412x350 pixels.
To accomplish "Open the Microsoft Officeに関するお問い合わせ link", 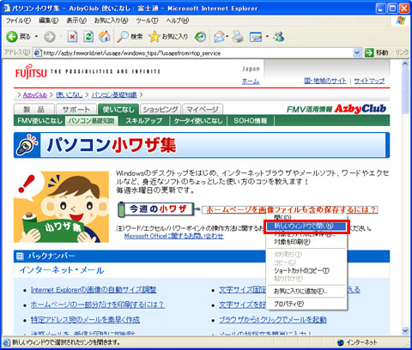I will coord(174,236).
